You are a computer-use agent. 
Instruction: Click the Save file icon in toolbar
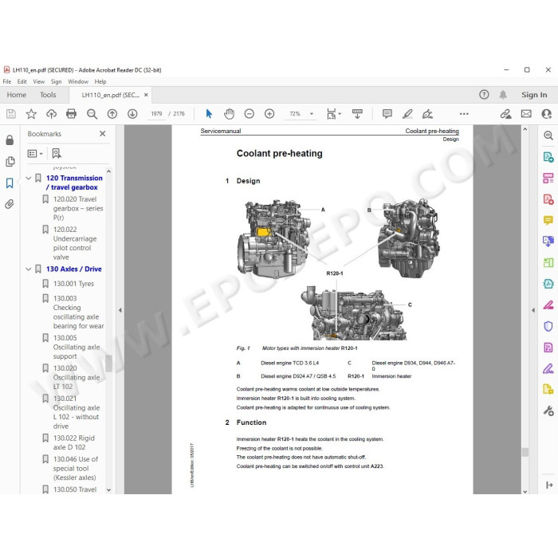pyautogui.click(x=11, y=114)
